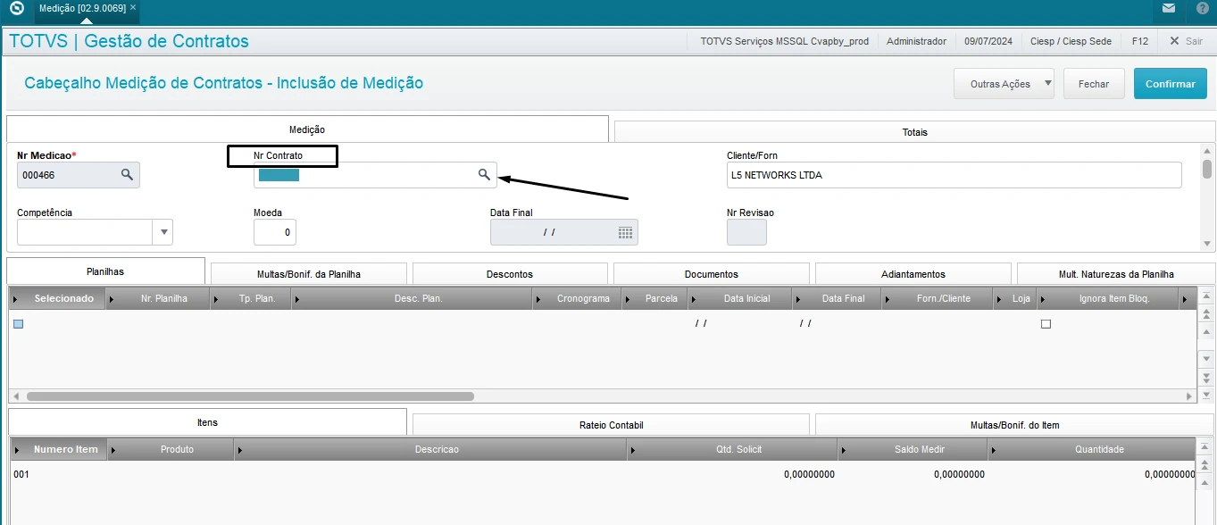Click the Nr. Planilha column sort arrow

pyautogui.click(x=113, y=299)
